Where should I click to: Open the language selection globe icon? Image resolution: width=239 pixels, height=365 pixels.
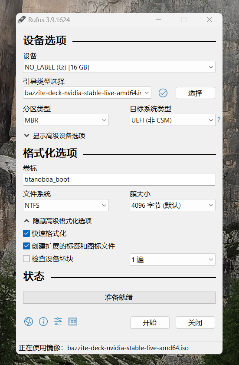[x=29, y=322]
